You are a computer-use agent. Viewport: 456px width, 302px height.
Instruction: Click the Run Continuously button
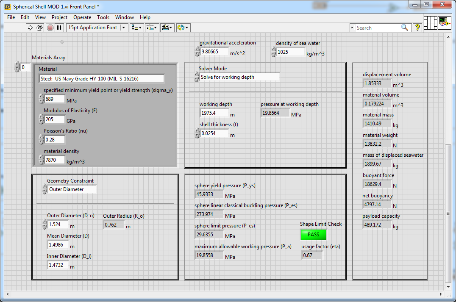tap(39, 28)
